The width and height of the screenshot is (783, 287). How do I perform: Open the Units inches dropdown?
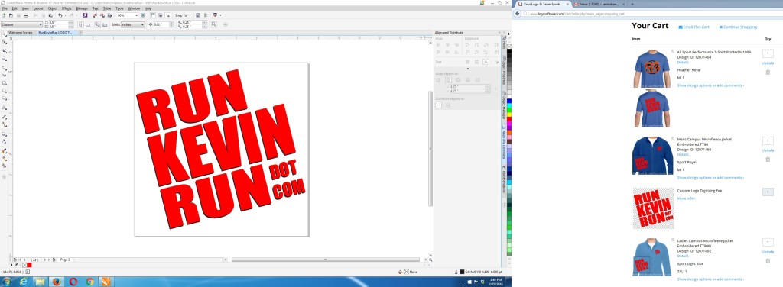pos(132,24)
